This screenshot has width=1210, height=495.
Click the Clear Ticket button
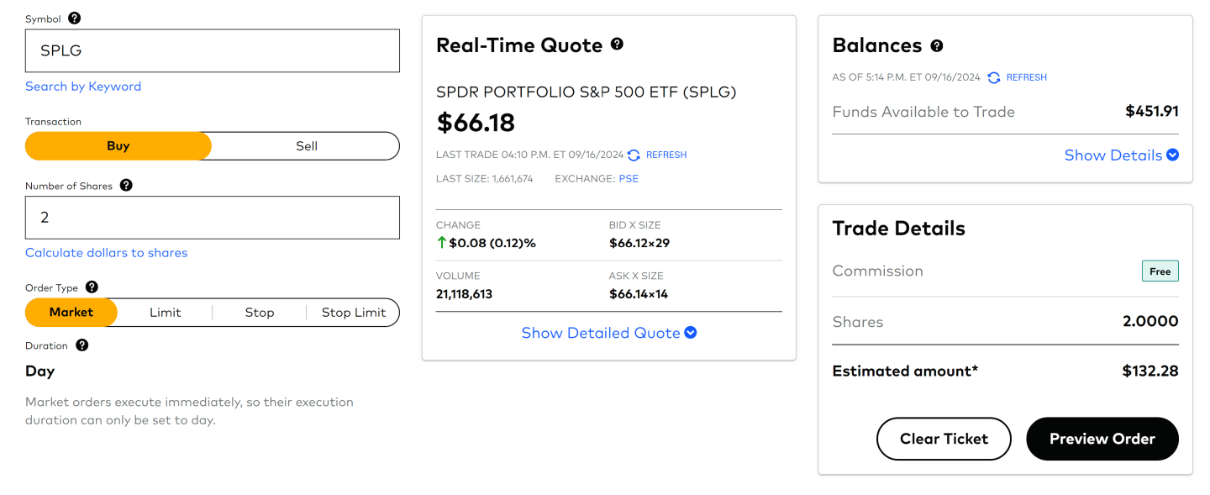(943, 439)
